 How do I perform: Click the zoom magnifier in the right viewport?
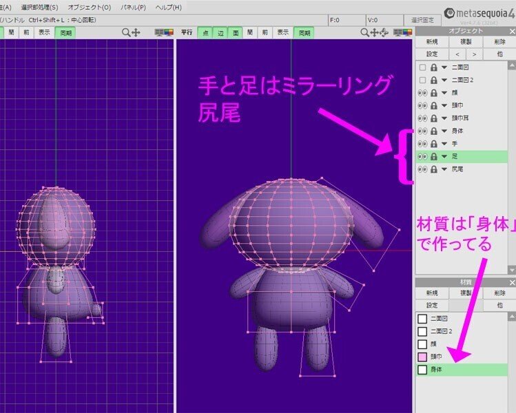[364, 32]
